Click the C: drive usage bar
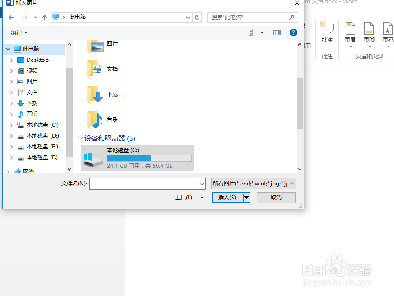 pos(149,158)
